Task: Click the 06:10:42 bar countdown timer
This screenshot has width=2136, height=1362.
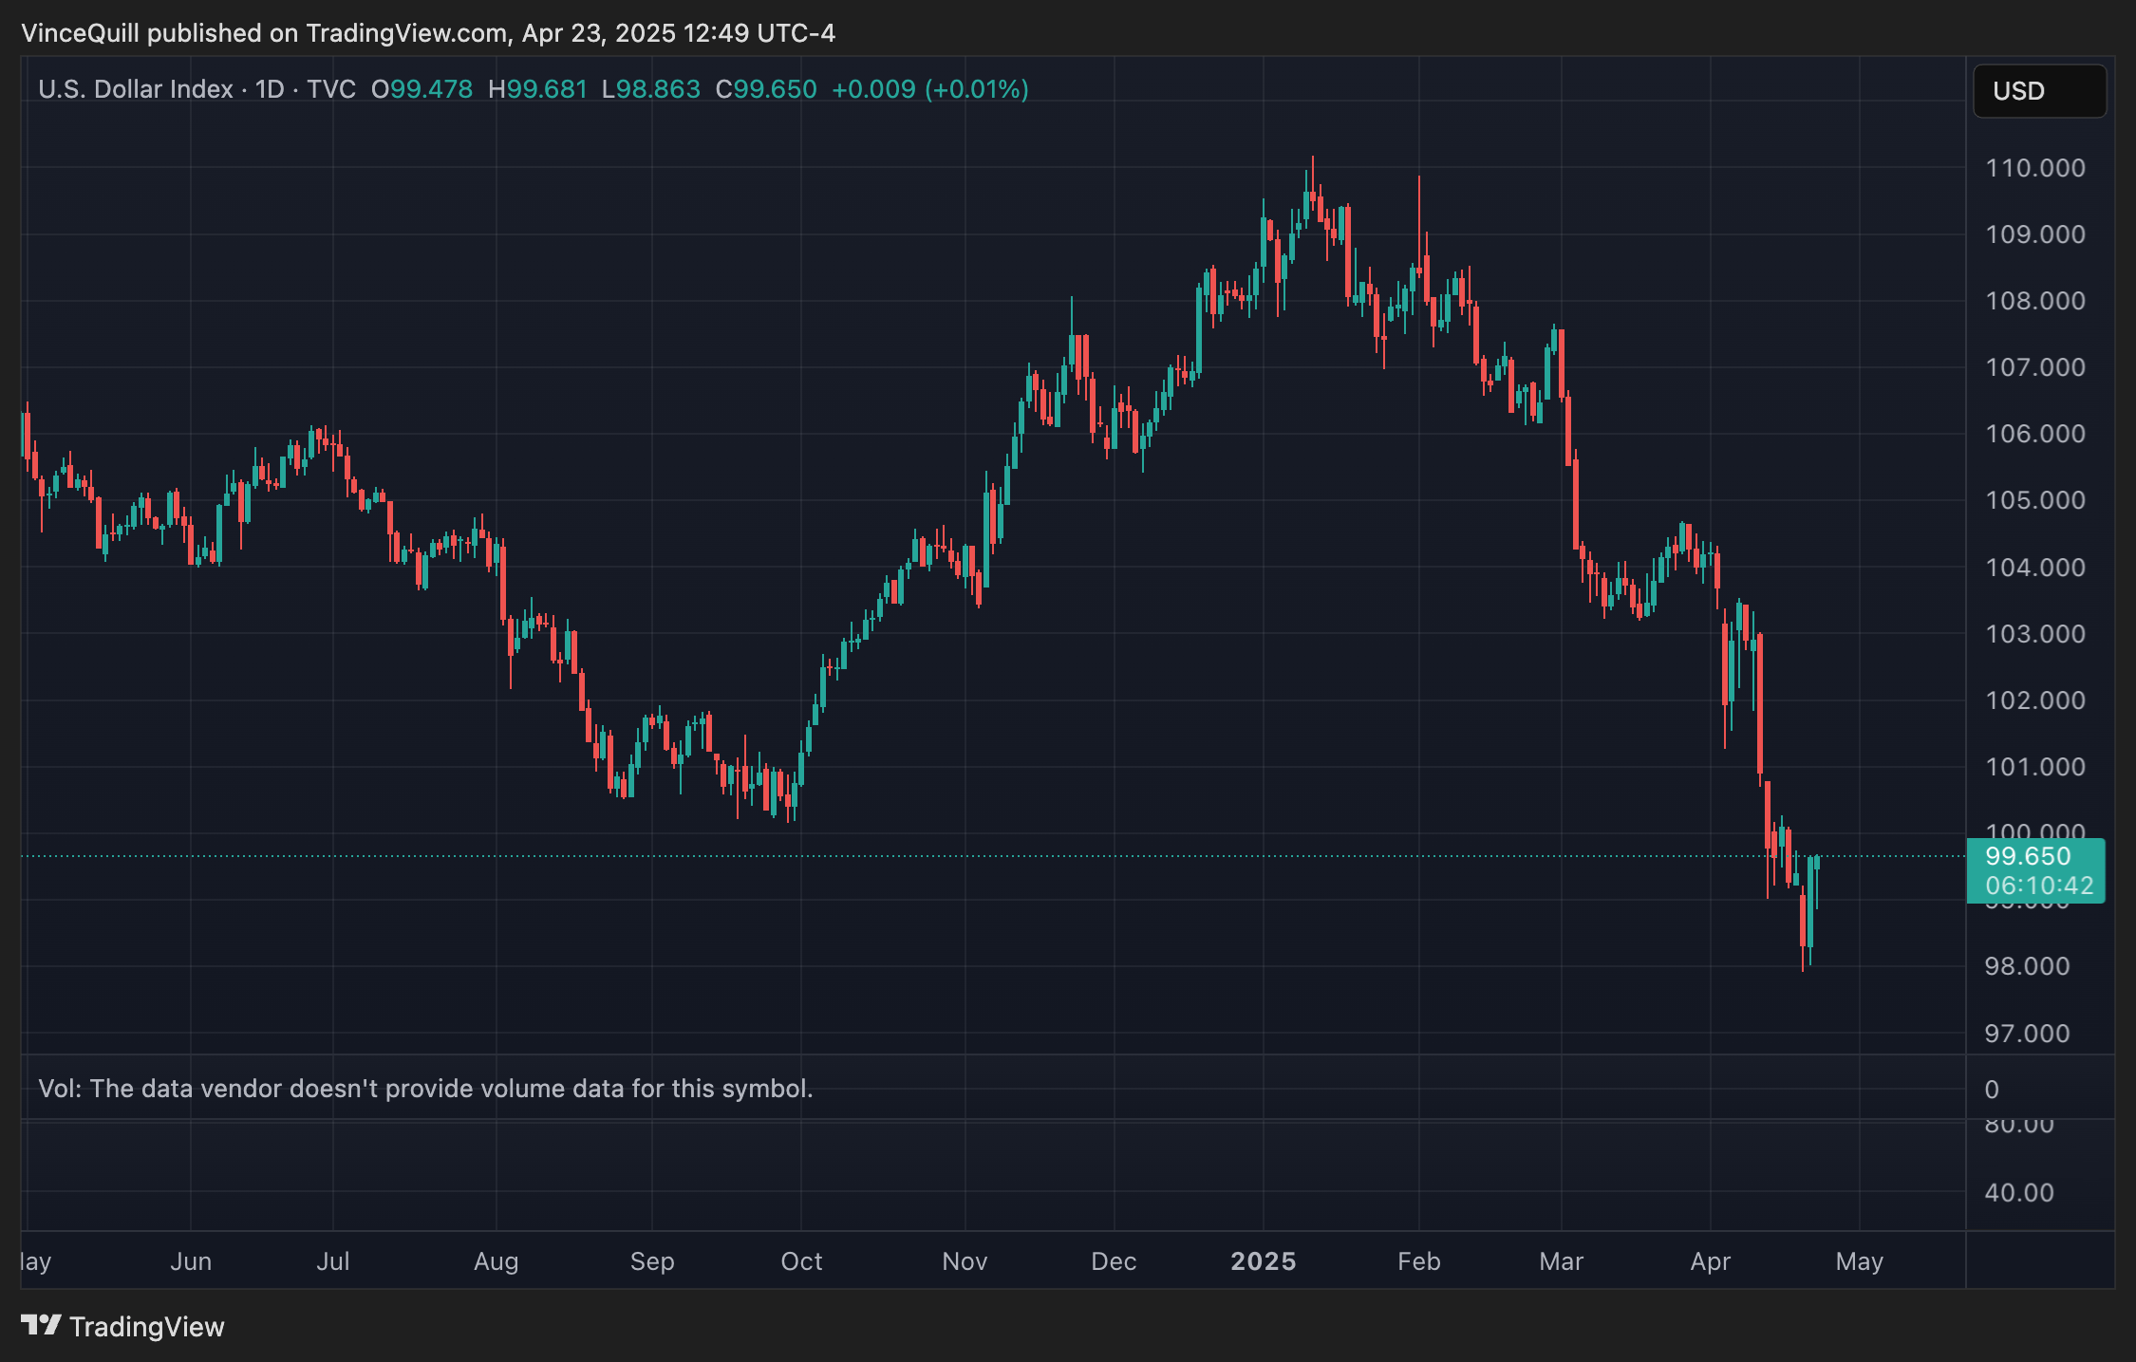Action: (2038, 886)
